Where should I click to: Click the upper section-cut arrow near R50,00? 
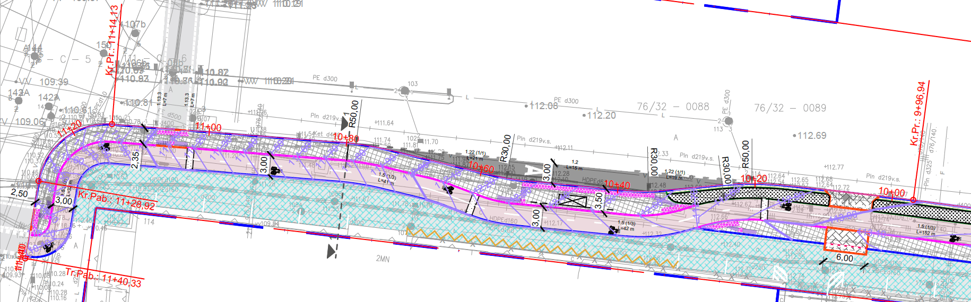pos(345,123)
